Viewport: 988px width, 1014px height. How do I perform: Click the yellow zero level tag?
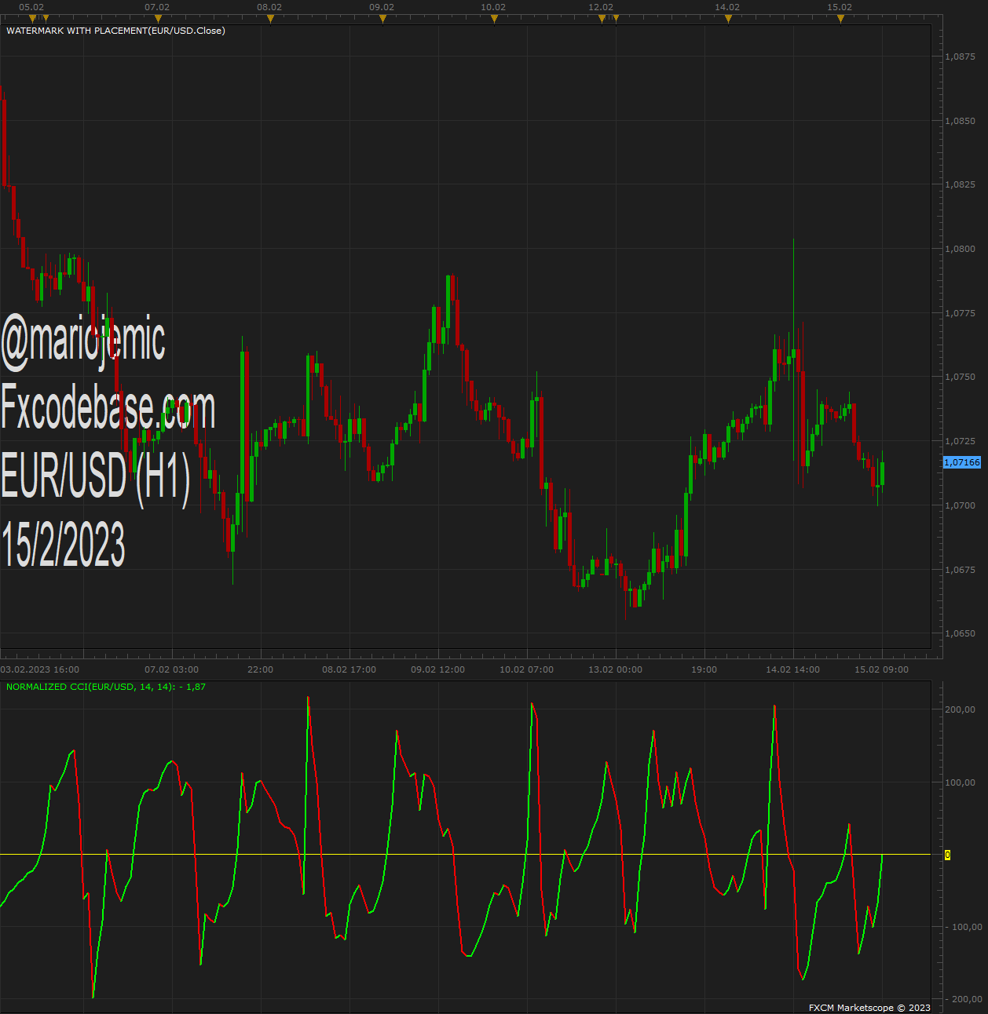point(947,855)
